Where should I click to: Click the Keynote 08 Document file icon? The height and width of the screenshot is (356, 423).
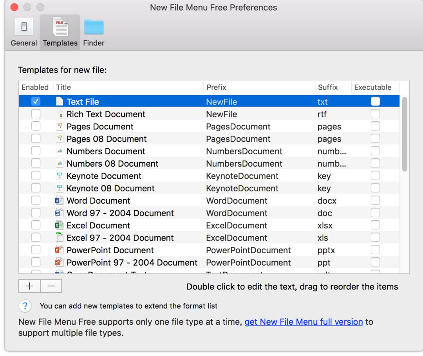(60, 188)
